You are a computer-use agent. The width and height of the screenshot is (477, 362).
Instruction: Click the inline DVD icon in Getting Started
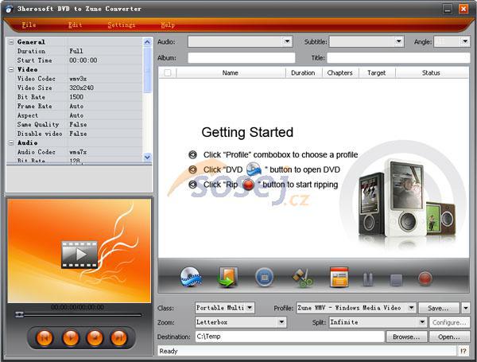(254, 169)
